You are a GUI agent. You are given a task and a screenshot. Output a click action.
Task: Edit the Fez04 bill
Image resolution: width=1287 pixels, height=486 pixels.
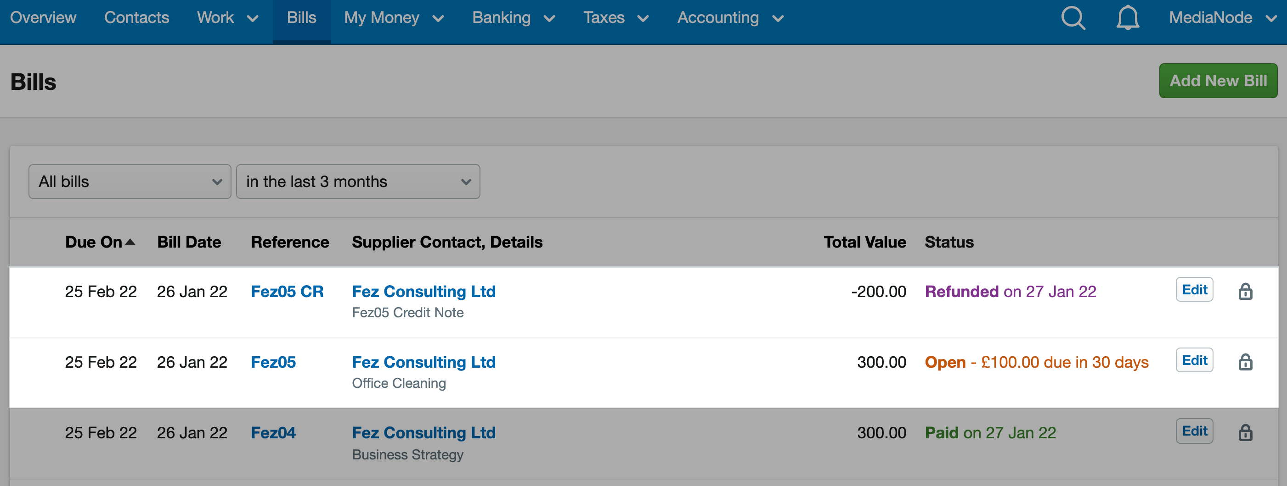tap(1194, 431)
